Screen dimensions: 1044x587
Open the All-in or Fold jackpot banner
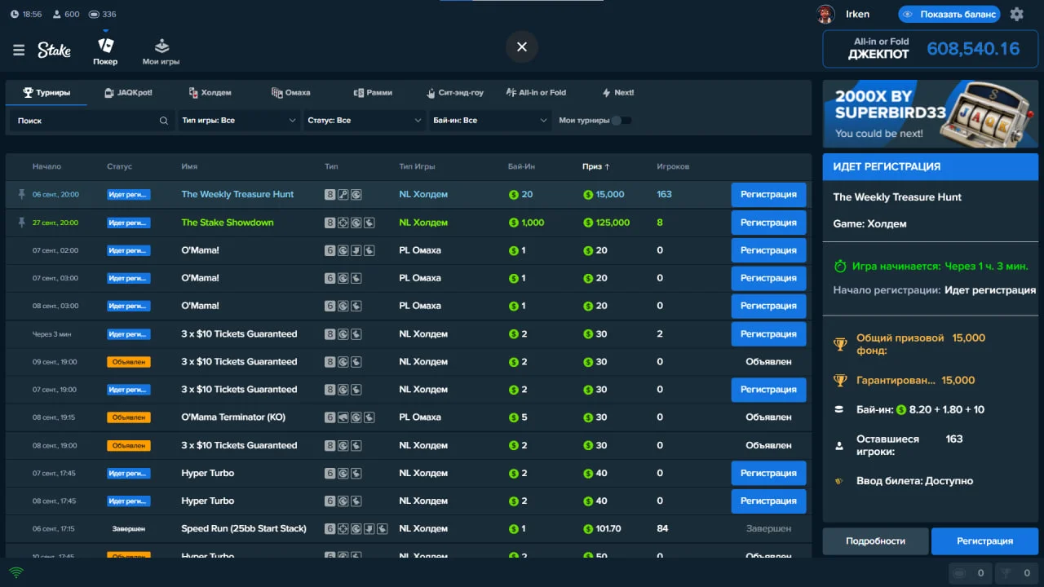(929, 49)
